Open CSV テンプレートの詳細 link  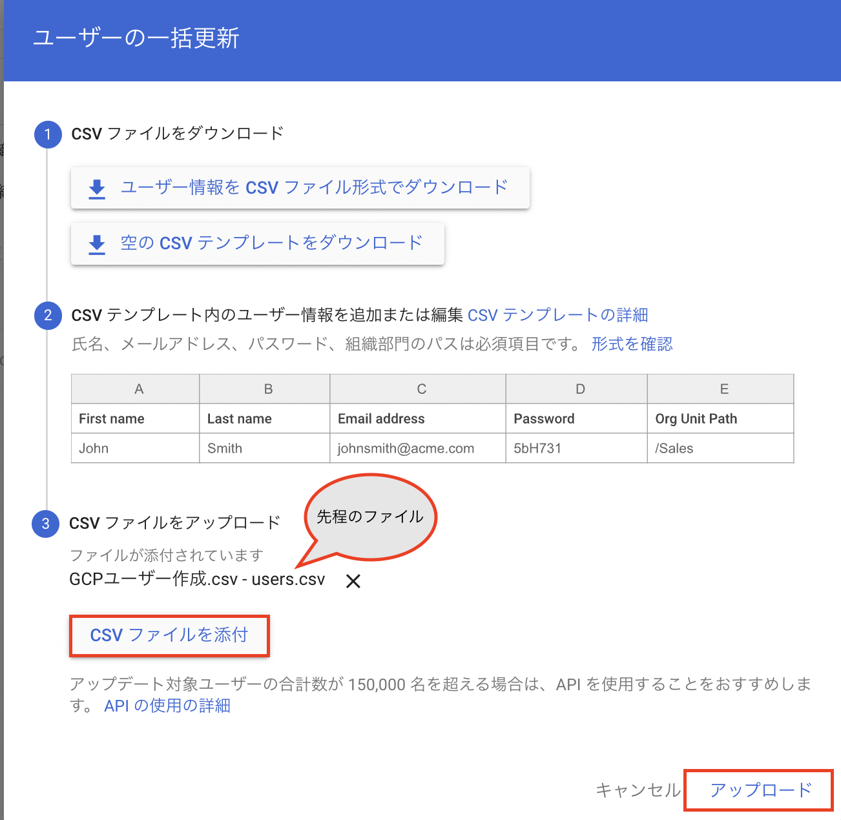pos(558,315)
